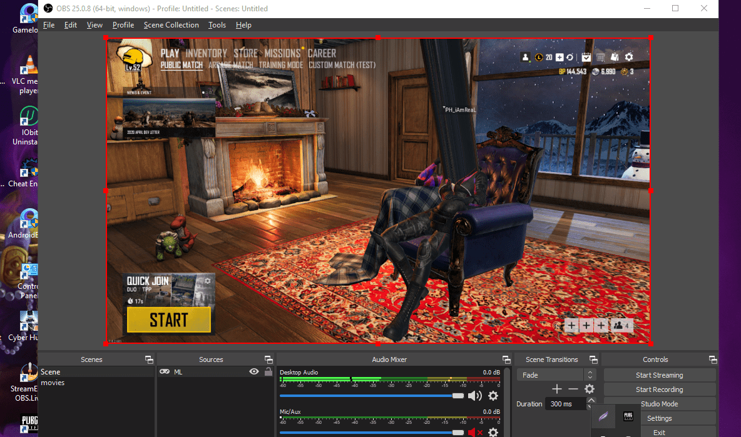Open the Help menu

243,25
